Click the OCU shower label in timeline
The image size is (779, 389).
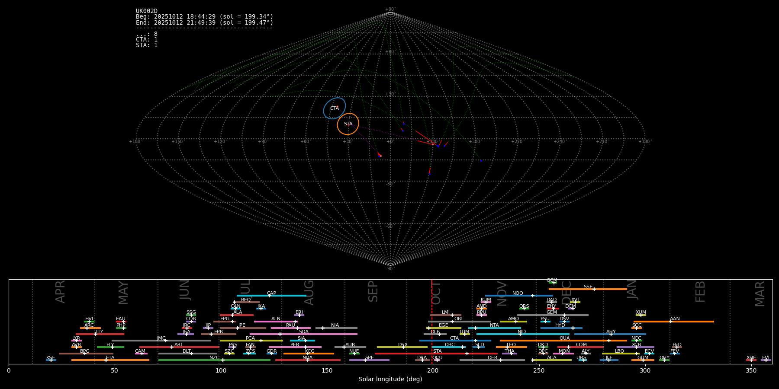[x=437, y=358]
